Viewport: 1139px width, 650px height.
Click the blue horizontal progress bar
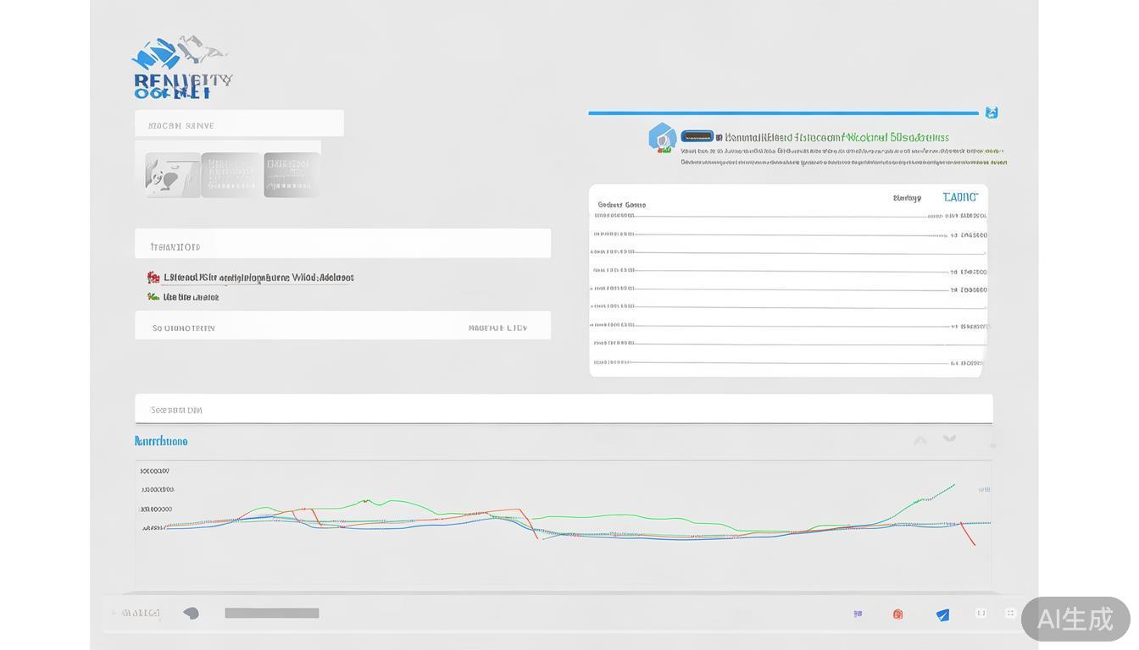click(x=783, y=113)
